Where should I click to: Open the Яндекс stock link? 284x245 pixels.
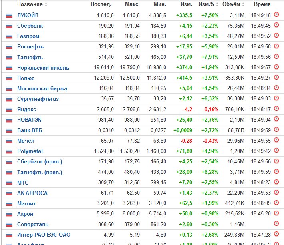[x=26, y=109]
